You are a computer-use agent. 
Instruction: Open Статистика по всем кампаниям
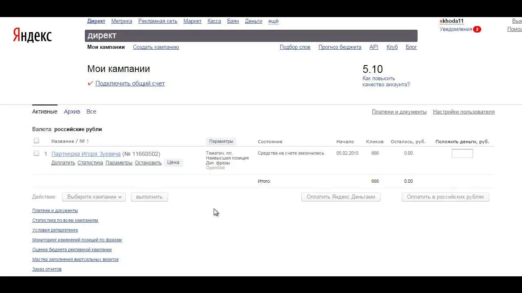click(65, 221)
